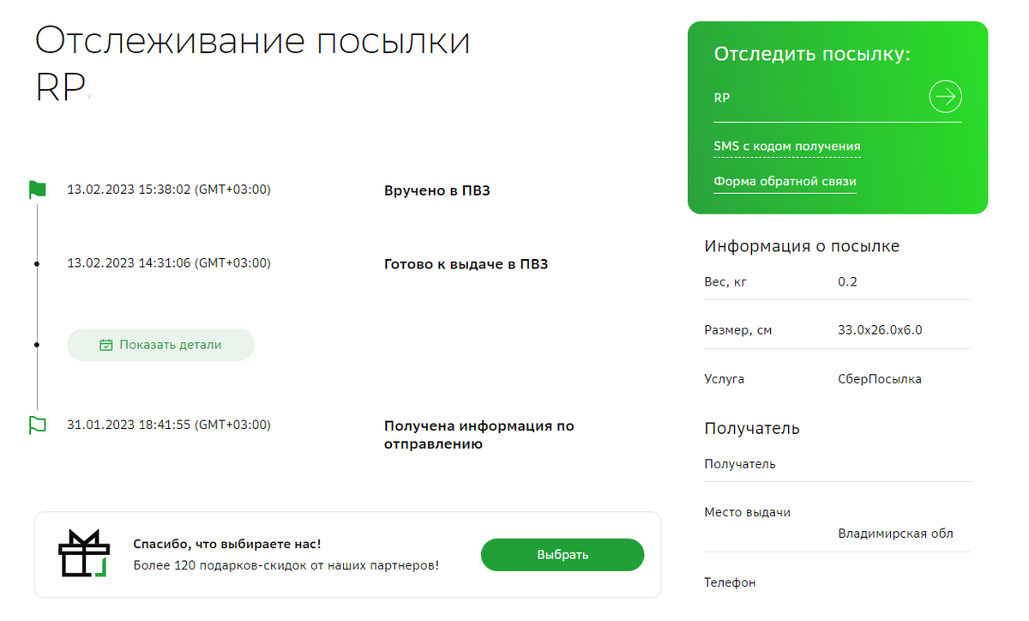Select the status Готово к выдаче в ПВЗ

point(466,264)
